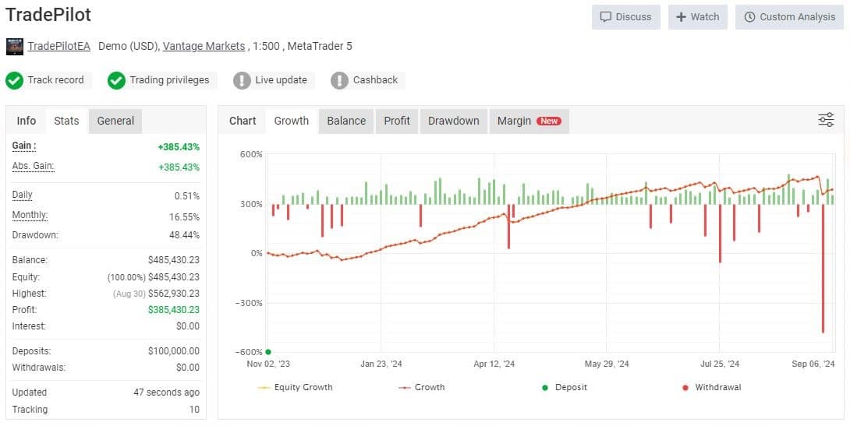
Task: Open the Margin tab marked New
Action: 529,121
